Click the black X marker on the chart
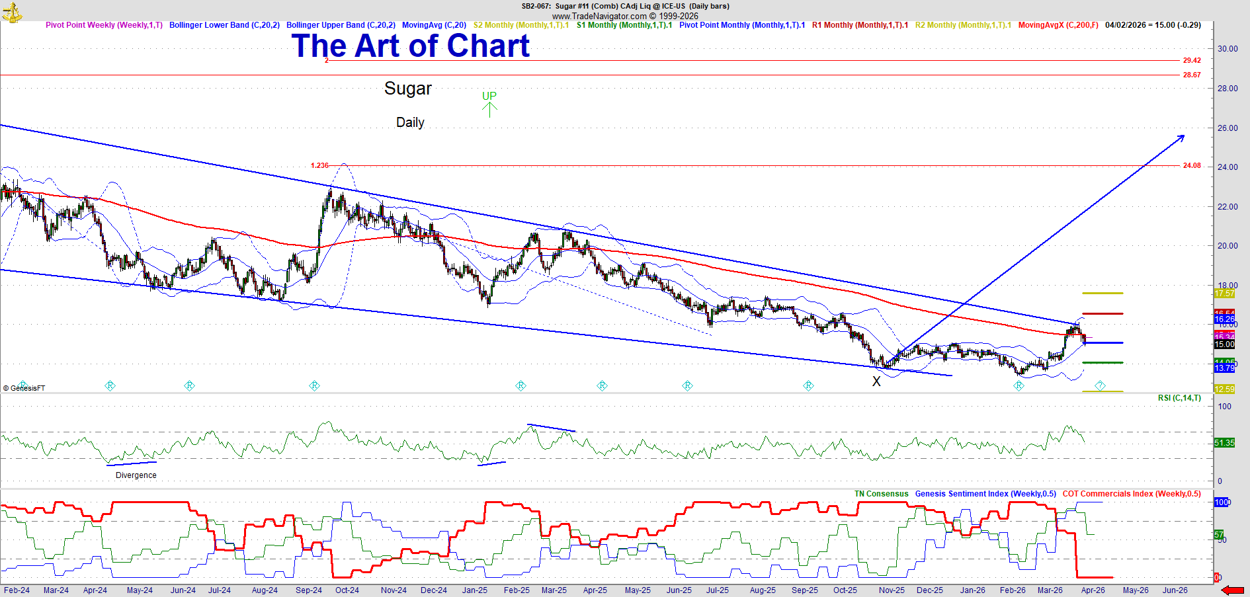The width and height of the screenshot is (1250, 597). click(x=876, y=381)
